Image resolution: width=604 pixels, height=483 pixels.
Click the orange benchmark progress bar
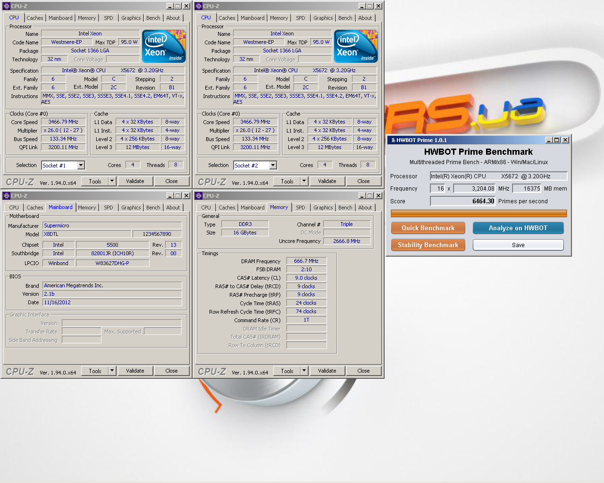pyautogui.click(x=478, y=213)
